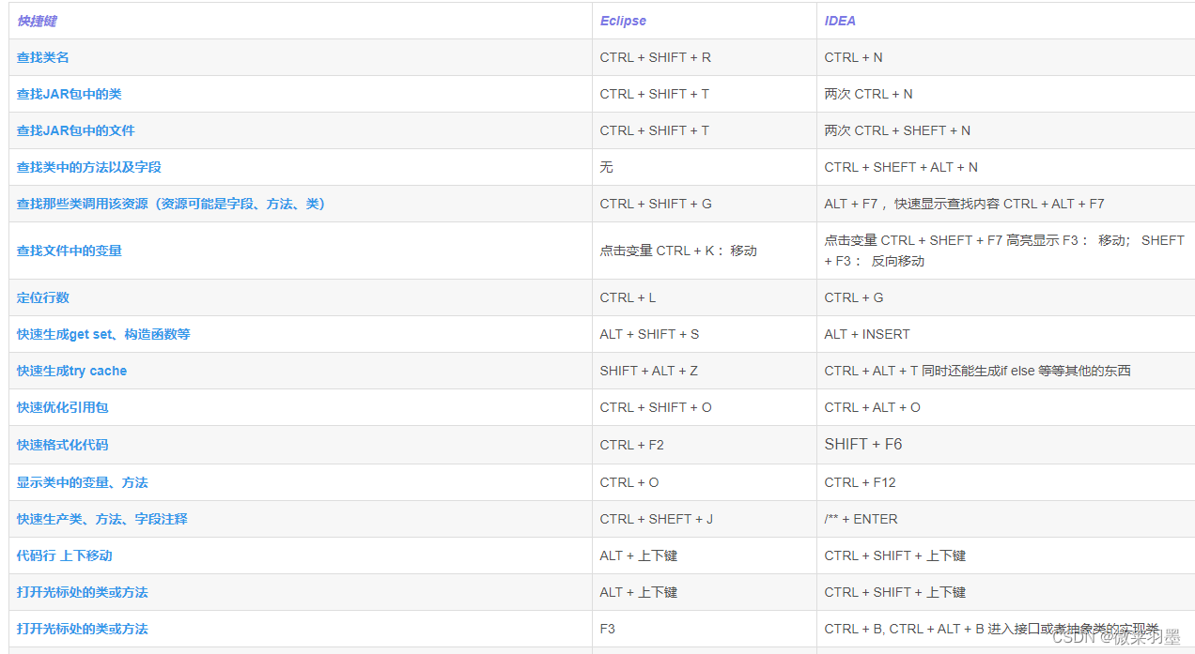Click the ALT + INSERT cell
The width and height of the screenshot is (1195, 654).
pyautogui.click(x=867, y=334)
